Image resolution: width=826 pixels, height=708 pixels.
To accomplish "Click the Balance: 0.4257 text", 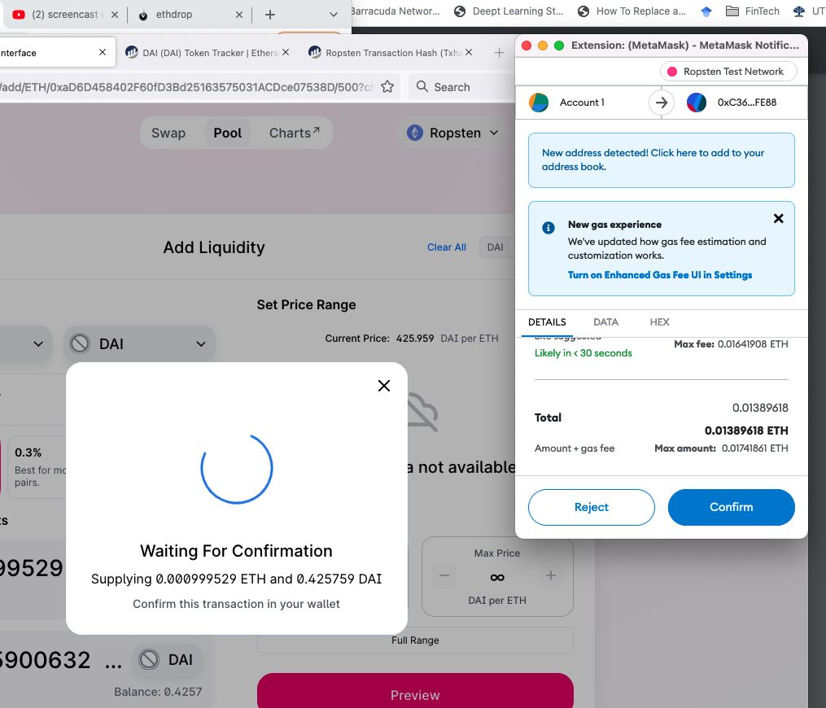I will click(158, 692).
